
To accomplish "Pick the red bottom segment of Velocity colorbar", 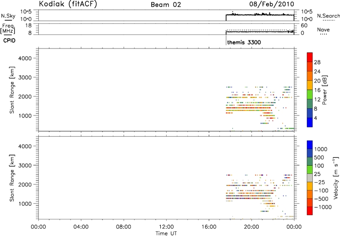I will click(x=310, y=211).
